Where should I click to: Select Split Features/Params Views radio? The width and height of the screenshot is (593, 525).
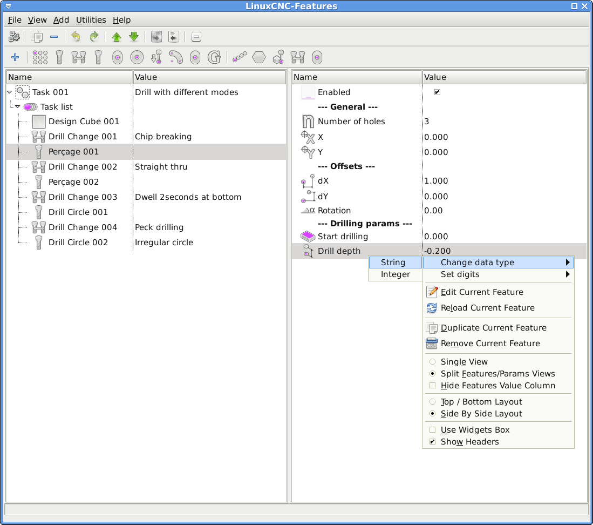433,374
